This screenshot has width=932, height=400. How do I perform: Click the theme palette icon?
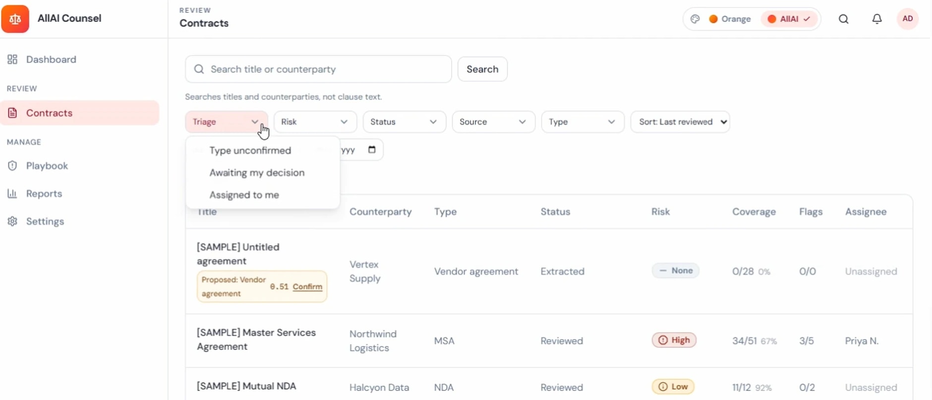point(695,19)
